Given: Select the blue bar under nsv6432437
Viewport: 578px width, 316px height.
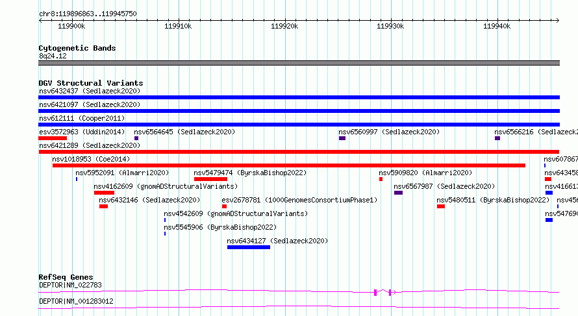Looking at the screenshot, I should click(299, 97).
